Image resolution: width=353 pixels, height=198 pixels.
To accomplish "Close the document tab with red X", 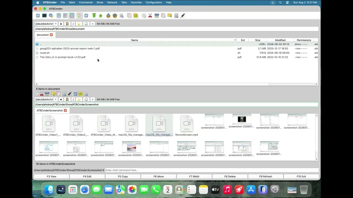I will 51,35.
